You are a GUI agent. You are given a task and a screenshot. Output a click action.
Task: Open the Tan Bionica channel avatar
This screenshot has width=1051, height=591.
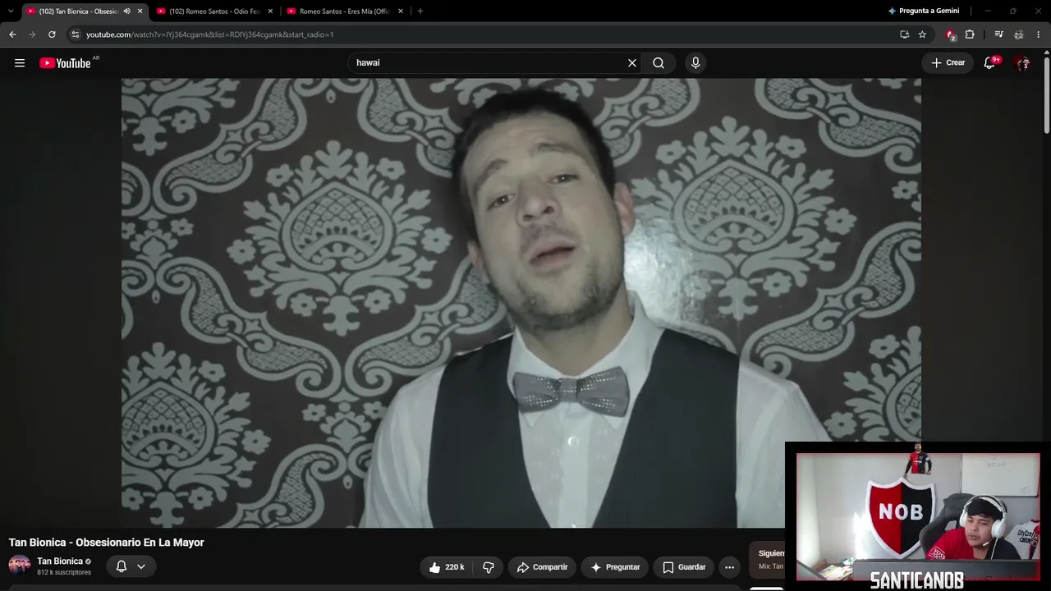(20, 566)
